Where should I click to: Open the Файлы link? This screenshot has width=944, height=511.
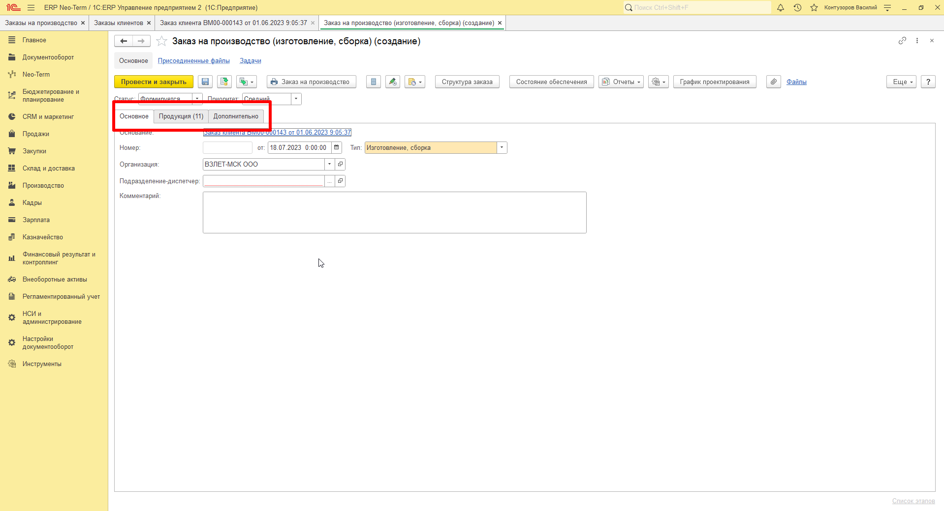click(x=796, y=82)
